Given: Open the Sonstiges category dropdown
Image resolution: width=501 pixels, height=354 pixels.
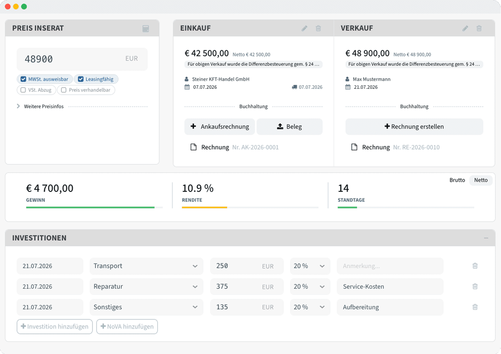Looking at the screenshot, I should pos(146,307).
